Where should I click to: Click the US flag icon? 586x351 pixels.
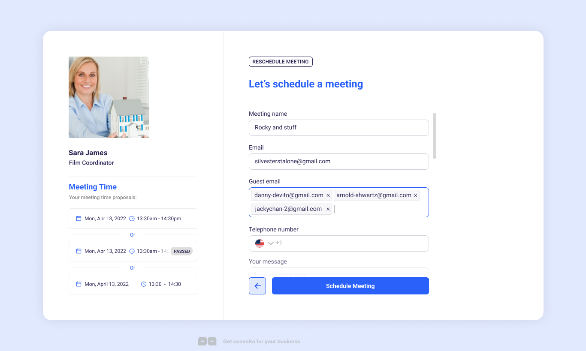260,243
